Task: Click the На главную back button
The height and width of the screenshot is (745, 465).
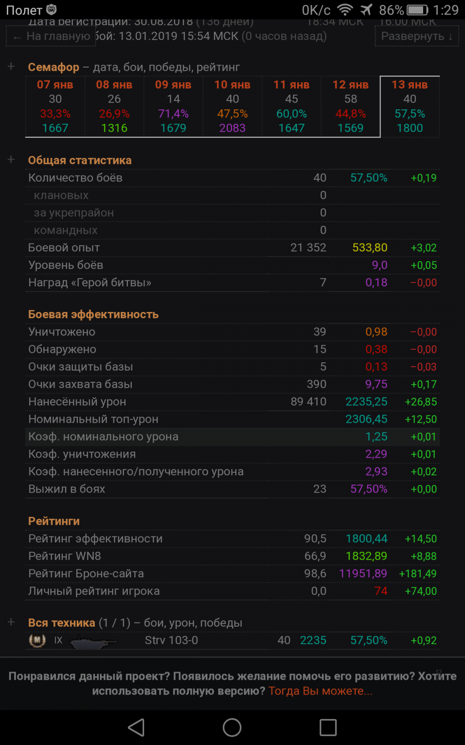Action: (x=51, y=36)
